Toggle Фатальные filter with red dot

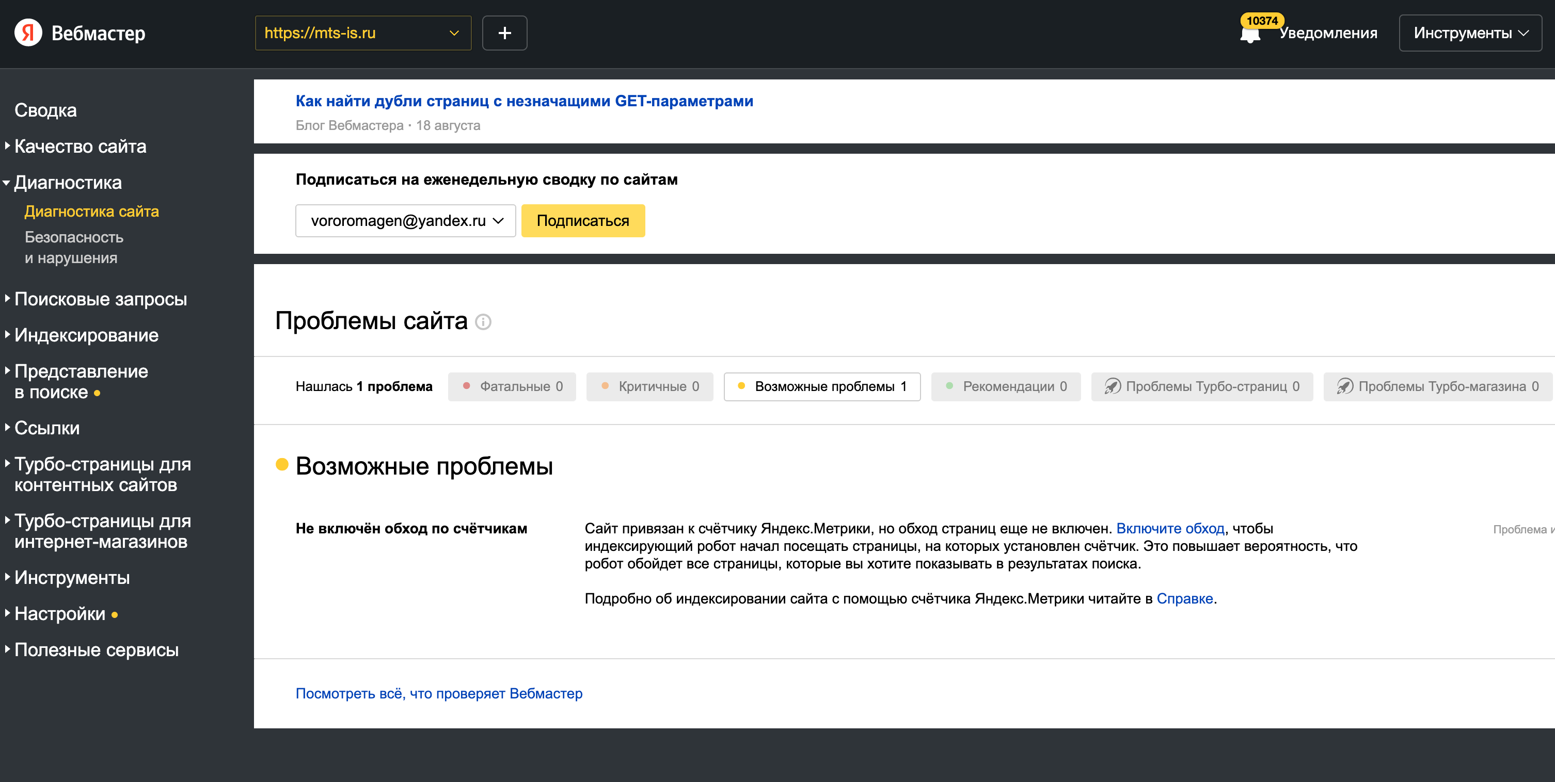(x=512, y=386)
